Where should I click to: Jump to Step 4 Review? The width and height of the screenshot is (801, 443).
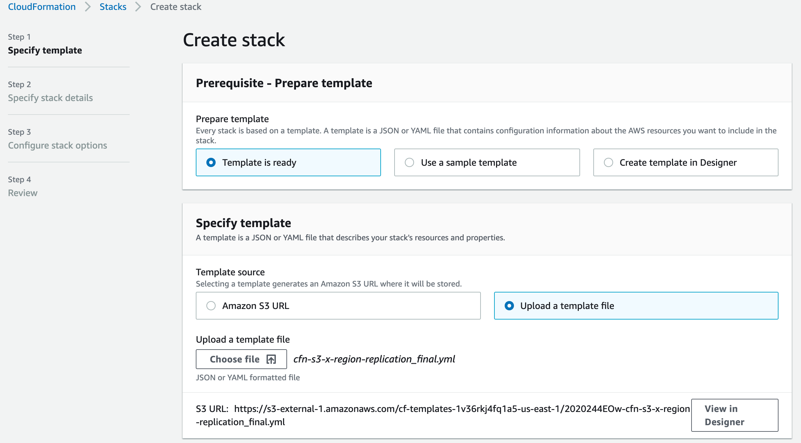pos(22,193)
